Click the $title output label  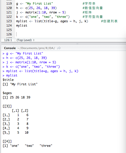click(8, 80)
